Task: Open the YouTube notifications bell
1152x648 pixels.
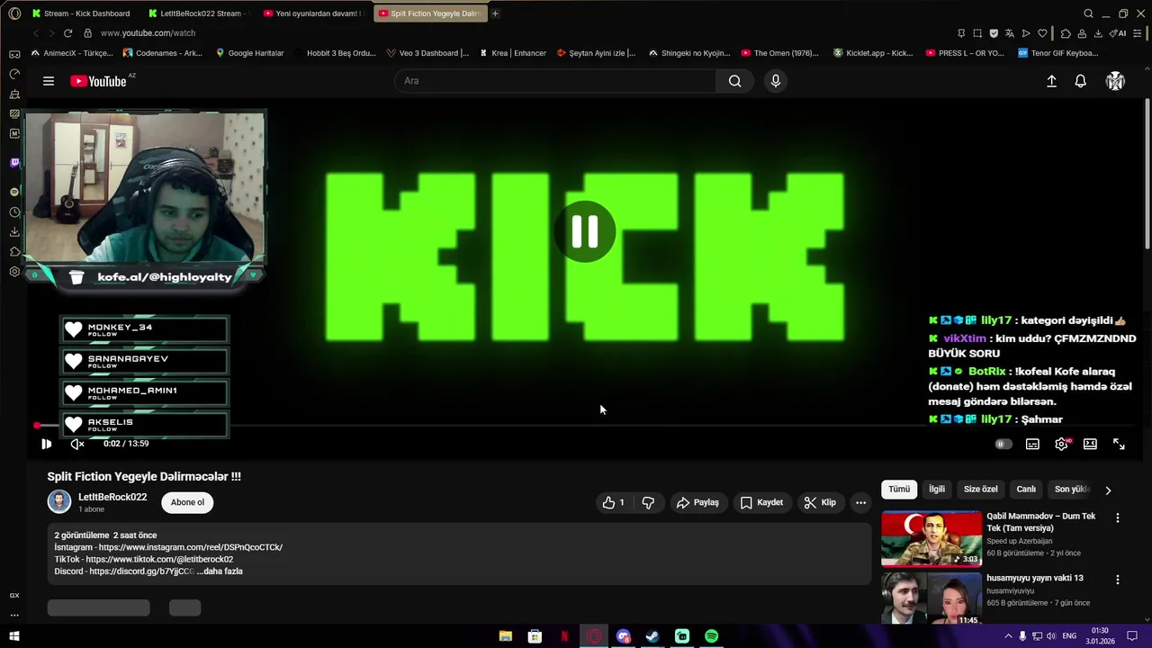Action: pyautogui.click(x=1081, y=81)
